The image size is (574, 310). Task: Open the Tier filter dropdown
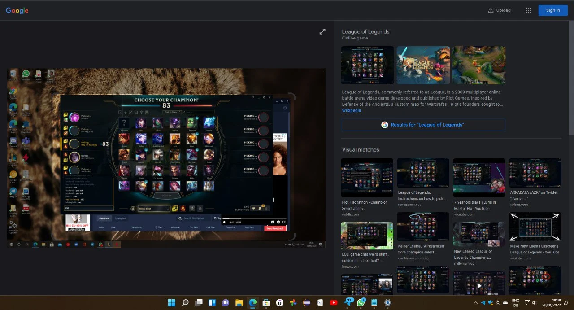pos(161,227)
